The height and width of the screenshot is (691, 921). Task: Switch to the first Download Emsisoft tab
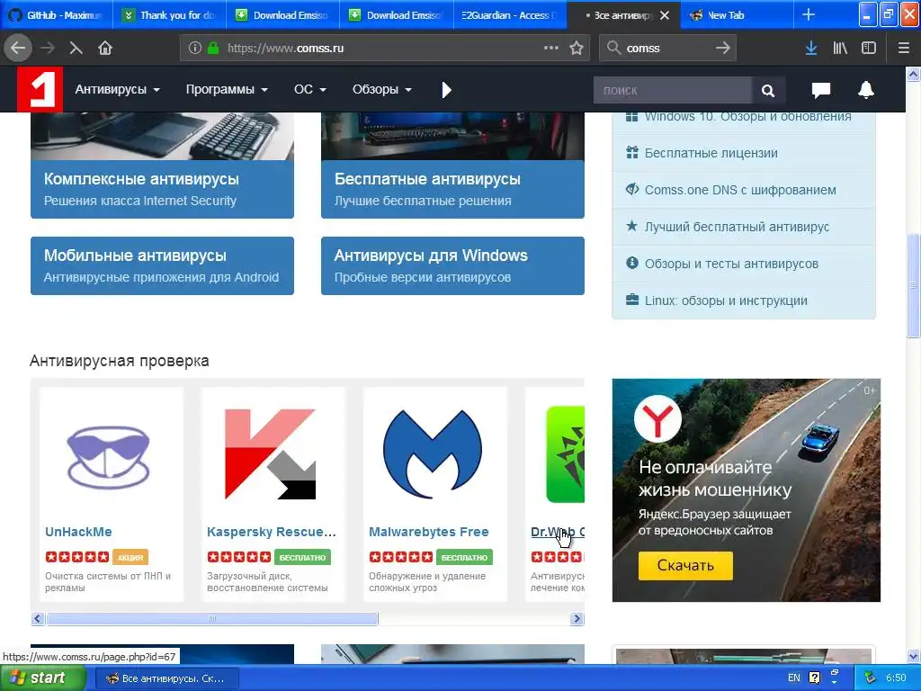[x=283, y=15]
